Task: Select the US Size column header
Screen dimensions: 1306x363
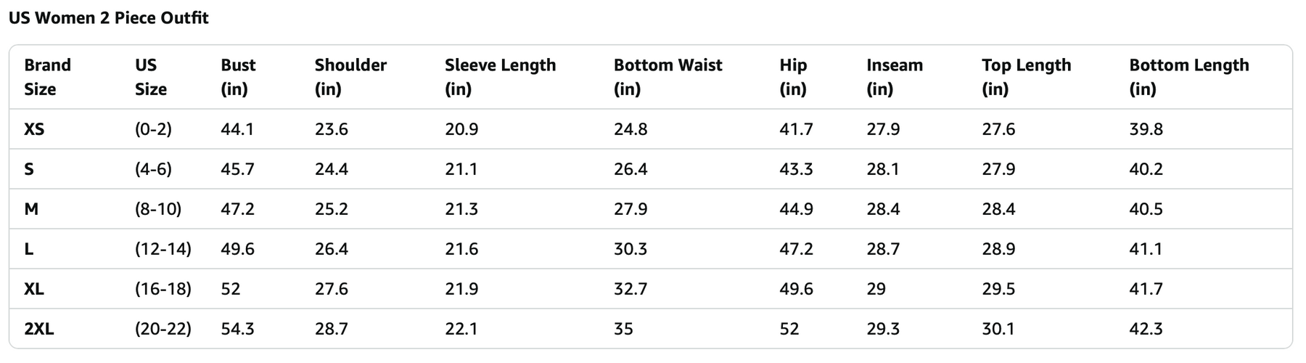Action: 151,77
